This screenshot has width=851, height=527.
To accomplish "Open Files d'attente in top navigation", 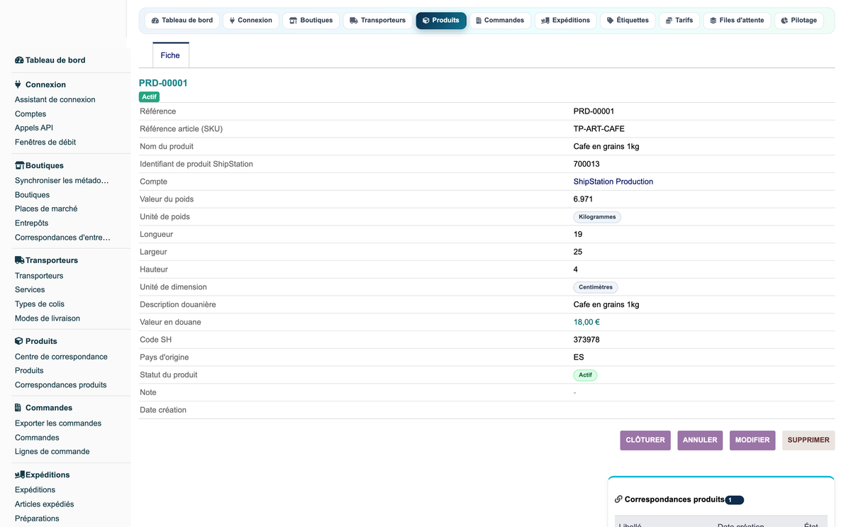I will point(737,21).
